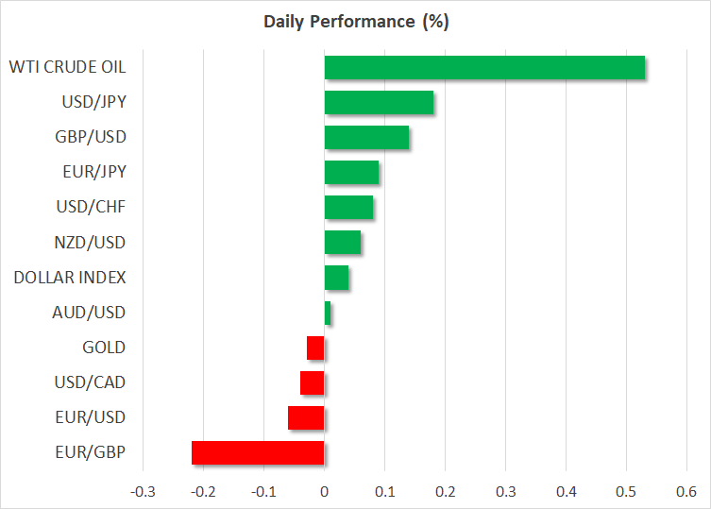Image resolution: width=711 pixels, height=509 pixels.
Task: Select the 0.6 tick on horizontal axis
Action: click(x=686, y=492)
